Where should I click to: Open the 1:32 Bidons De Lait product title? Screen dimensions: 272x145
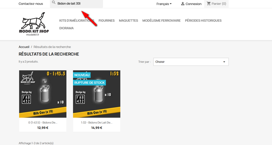click(97, 123)
